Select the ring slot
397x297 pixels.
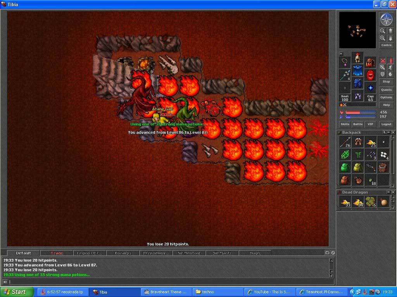(345, 88)
